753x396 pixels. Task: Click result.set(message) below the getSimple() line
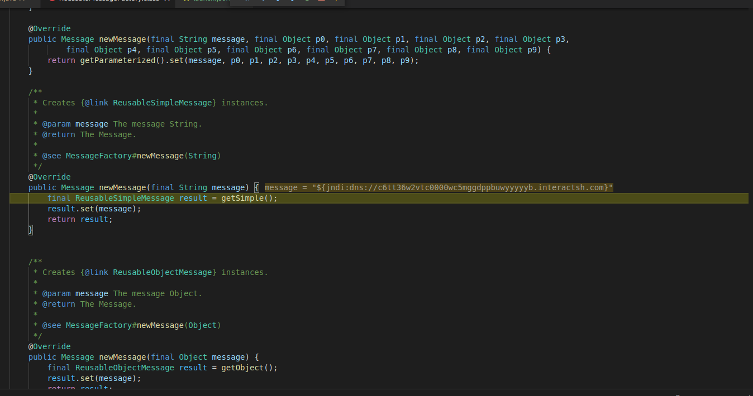[94, 209]
